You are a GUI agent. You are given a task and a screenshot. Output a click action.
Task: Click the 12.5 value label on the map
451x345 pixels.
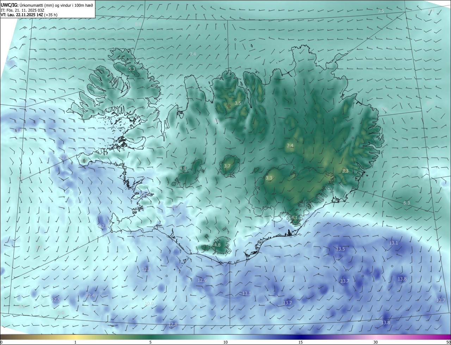tap(56, 300)
